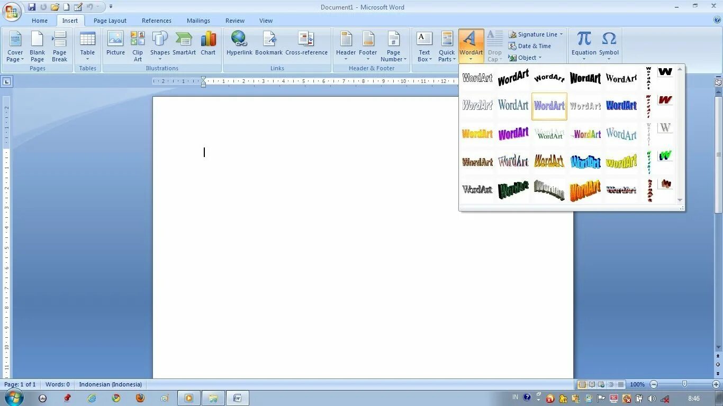Click the WordArt button in ribbon
This screenshot has width=723, height=406.
point(471,46)
